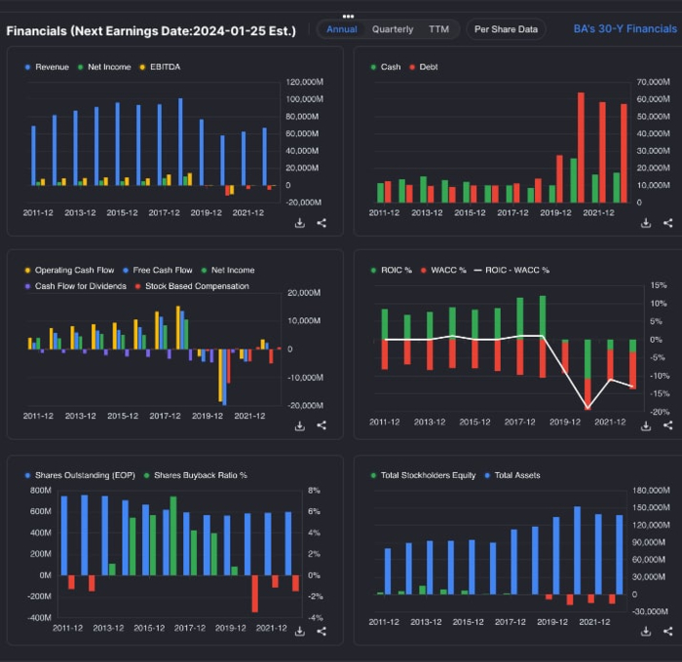This screenshot has width=682, height=662.
Task: Share the ROIC and WACC chart
Action: pyautogui.click(x=667, y=425)
